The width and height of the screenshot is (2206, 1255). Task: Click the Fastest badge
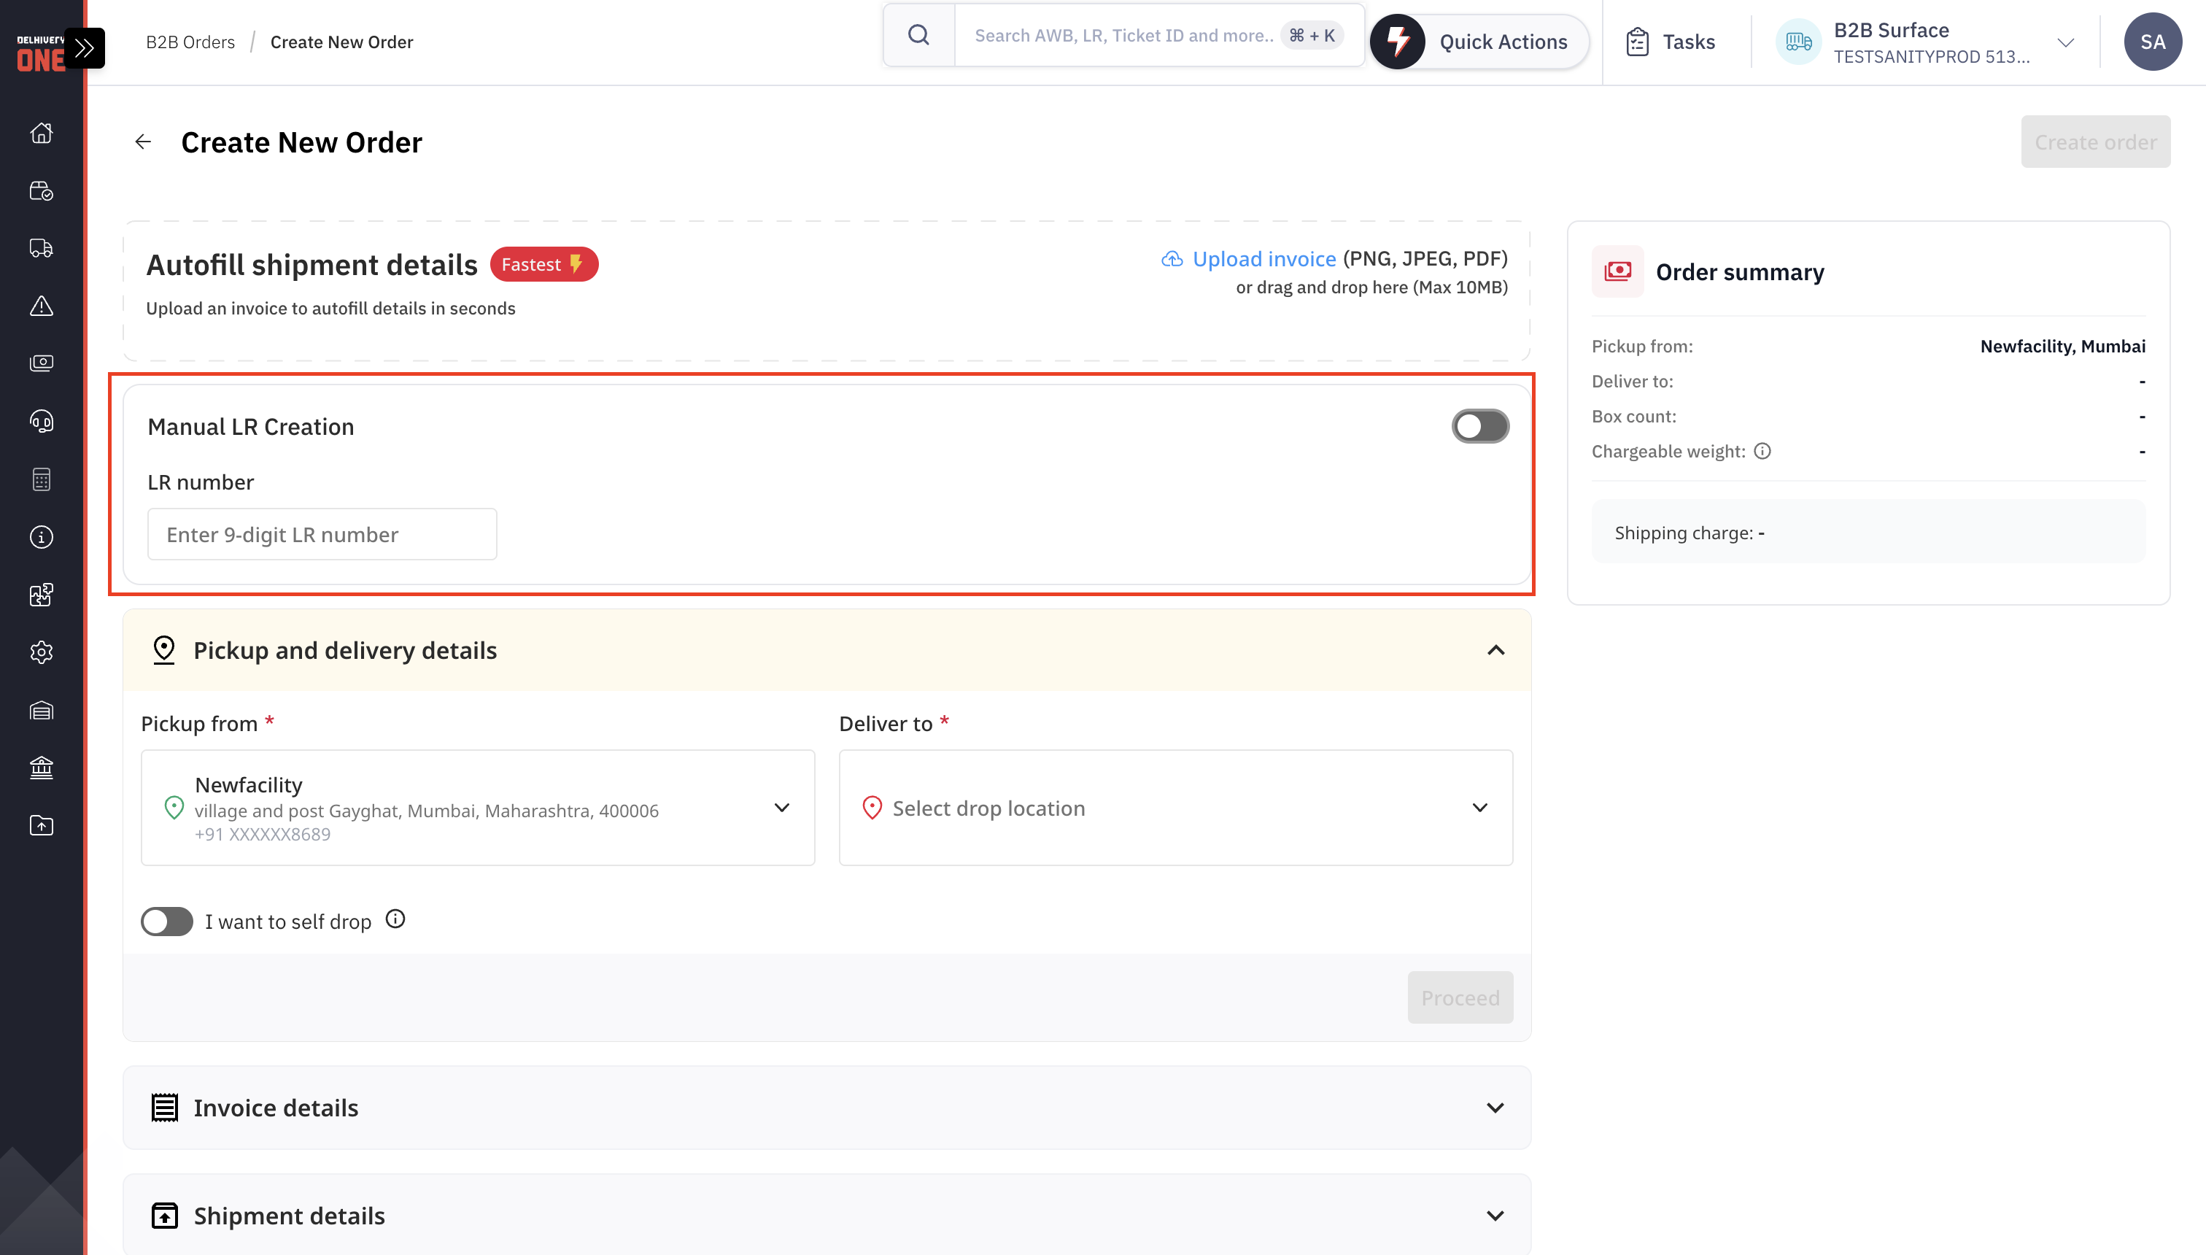click(543, 263)
